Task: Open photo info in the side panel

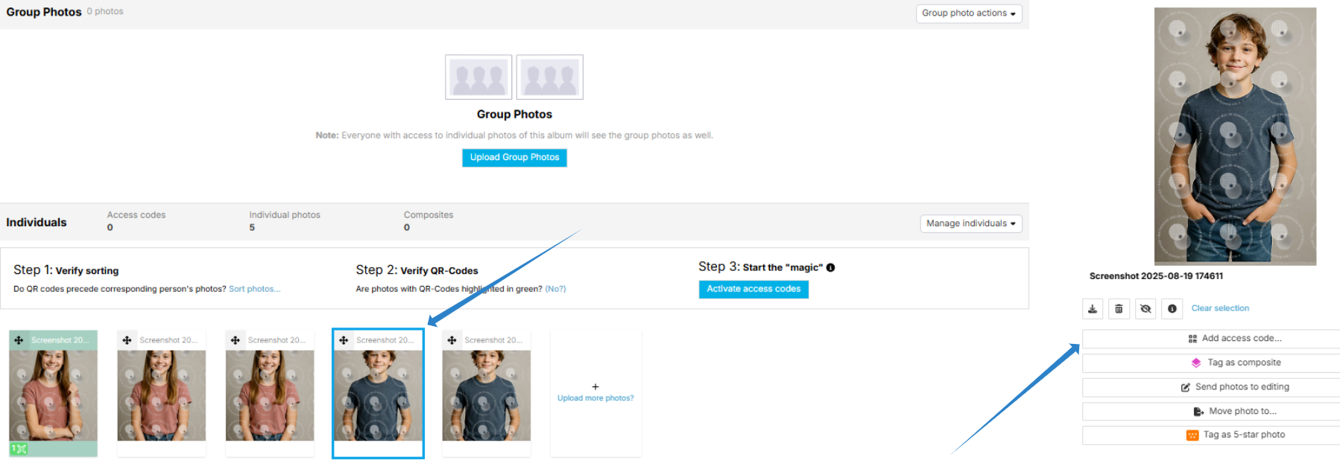Action: coord(1172,309)
